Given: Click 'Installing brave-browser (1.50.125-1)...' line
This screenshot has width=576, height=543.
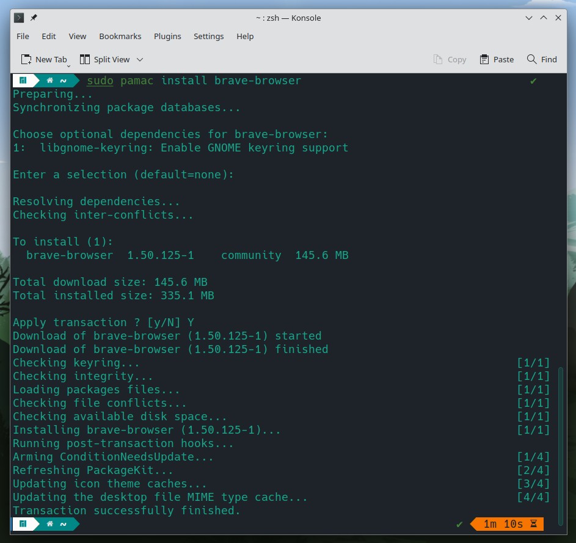Looking at the screenshot, I should [x=147, y=430].
